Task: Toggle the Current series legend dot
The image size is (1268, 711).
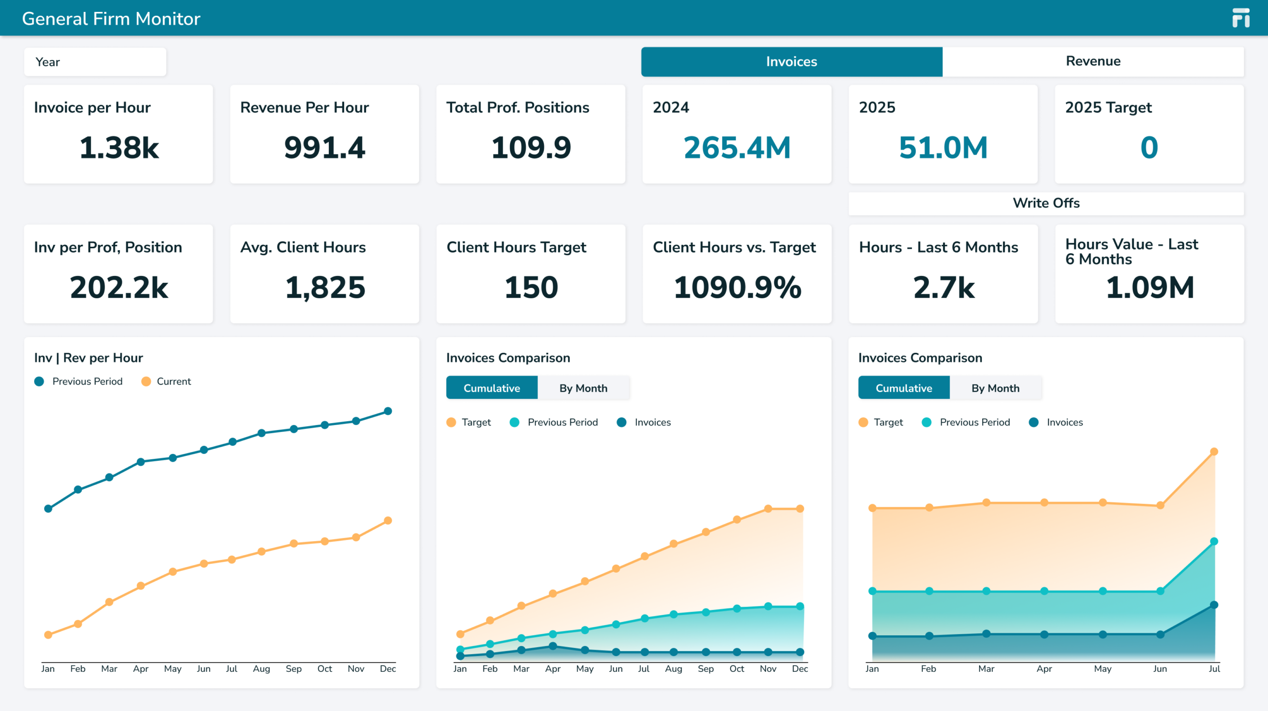Action: 146,382
